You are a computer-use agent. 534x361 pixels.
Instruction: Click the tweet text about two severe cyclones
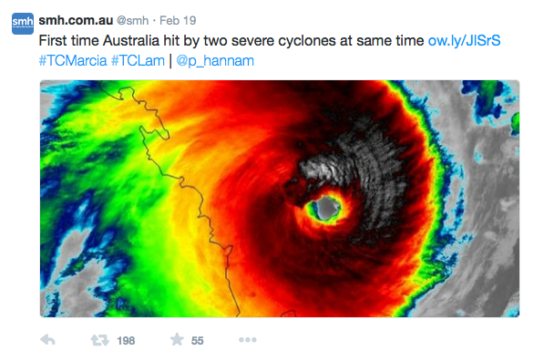point(231,41)
